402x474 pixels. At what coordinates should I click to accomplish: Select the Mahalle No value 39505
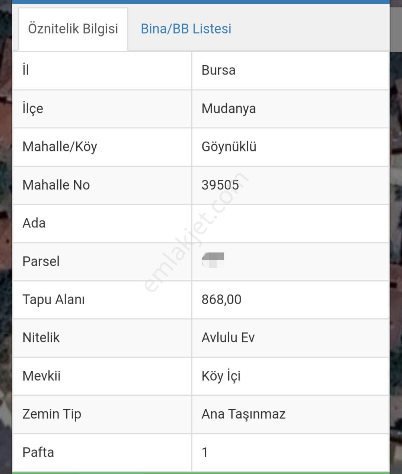[220, 185]
